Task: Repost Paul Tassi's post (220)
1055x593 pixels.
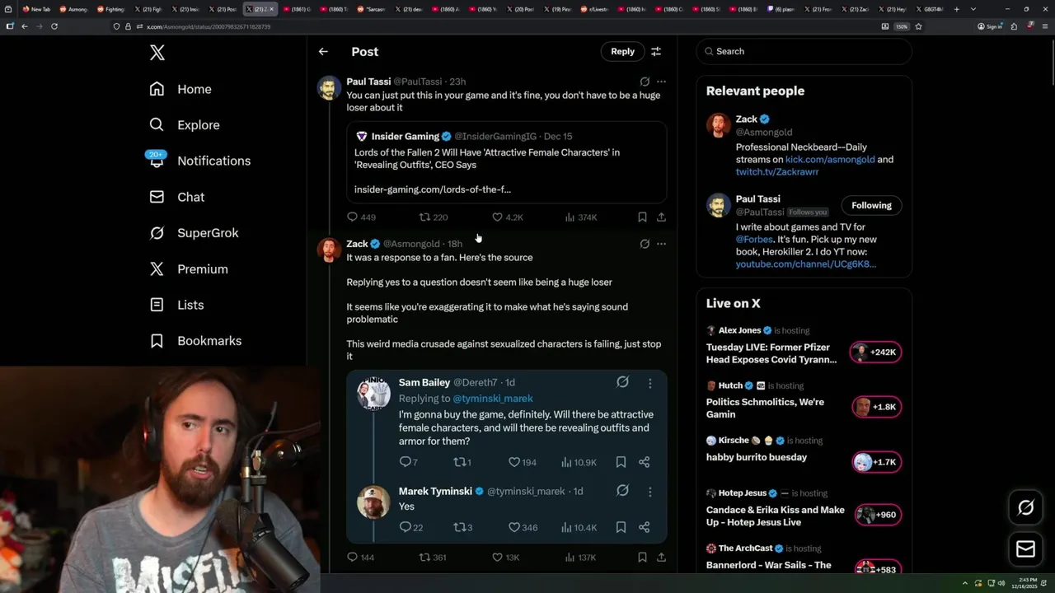Action: (x=434, y=217)
